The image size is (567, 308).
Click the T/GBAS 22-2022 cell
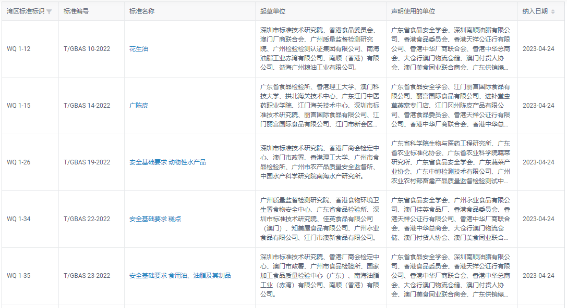(x=87, y=219)
